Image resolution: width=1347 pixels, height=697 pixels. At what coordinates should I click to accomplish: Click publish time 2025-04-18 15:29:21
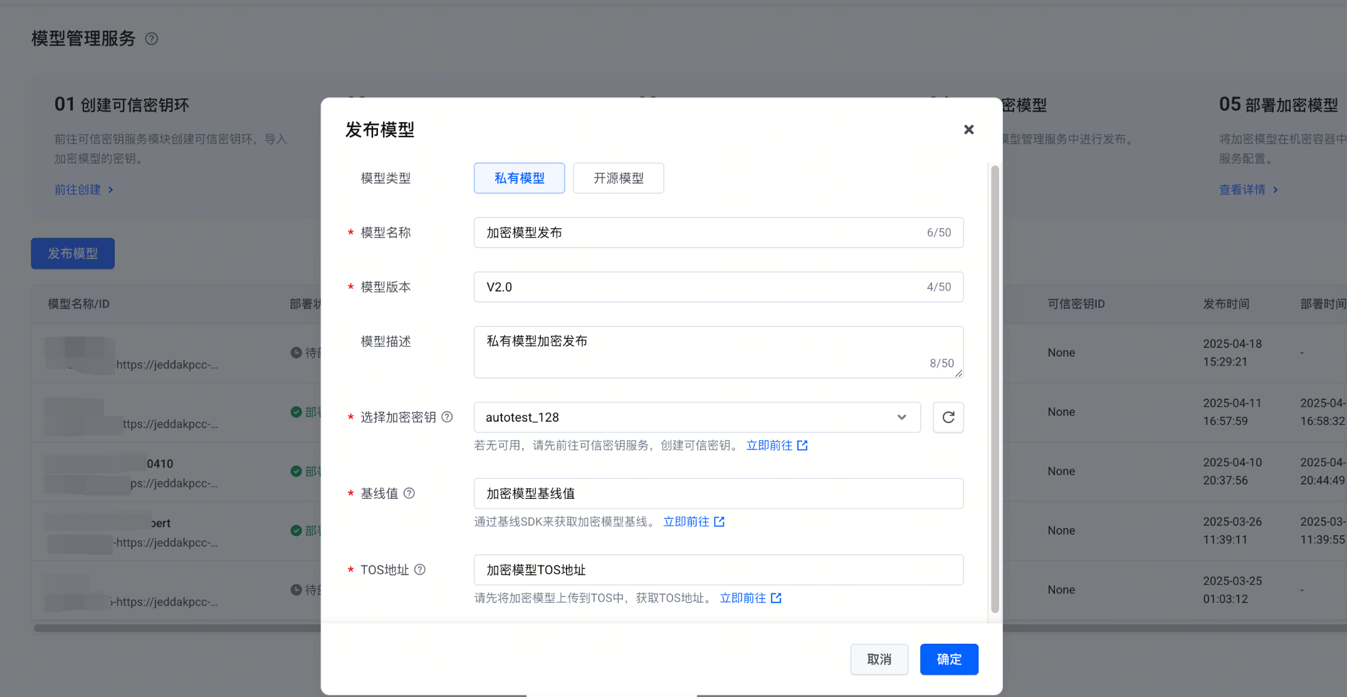click(x=1232, y=353)
